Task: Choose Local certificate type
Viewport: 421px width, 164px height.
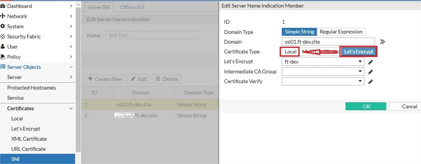Action: tap(290, 52)
